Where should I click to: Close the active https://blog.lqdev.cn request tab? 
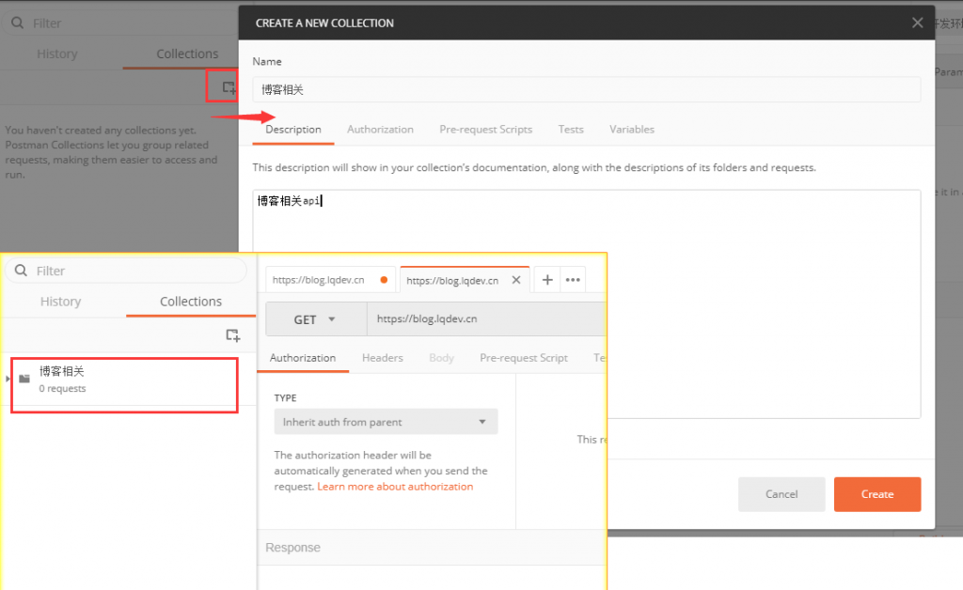[x=516, y=280]
